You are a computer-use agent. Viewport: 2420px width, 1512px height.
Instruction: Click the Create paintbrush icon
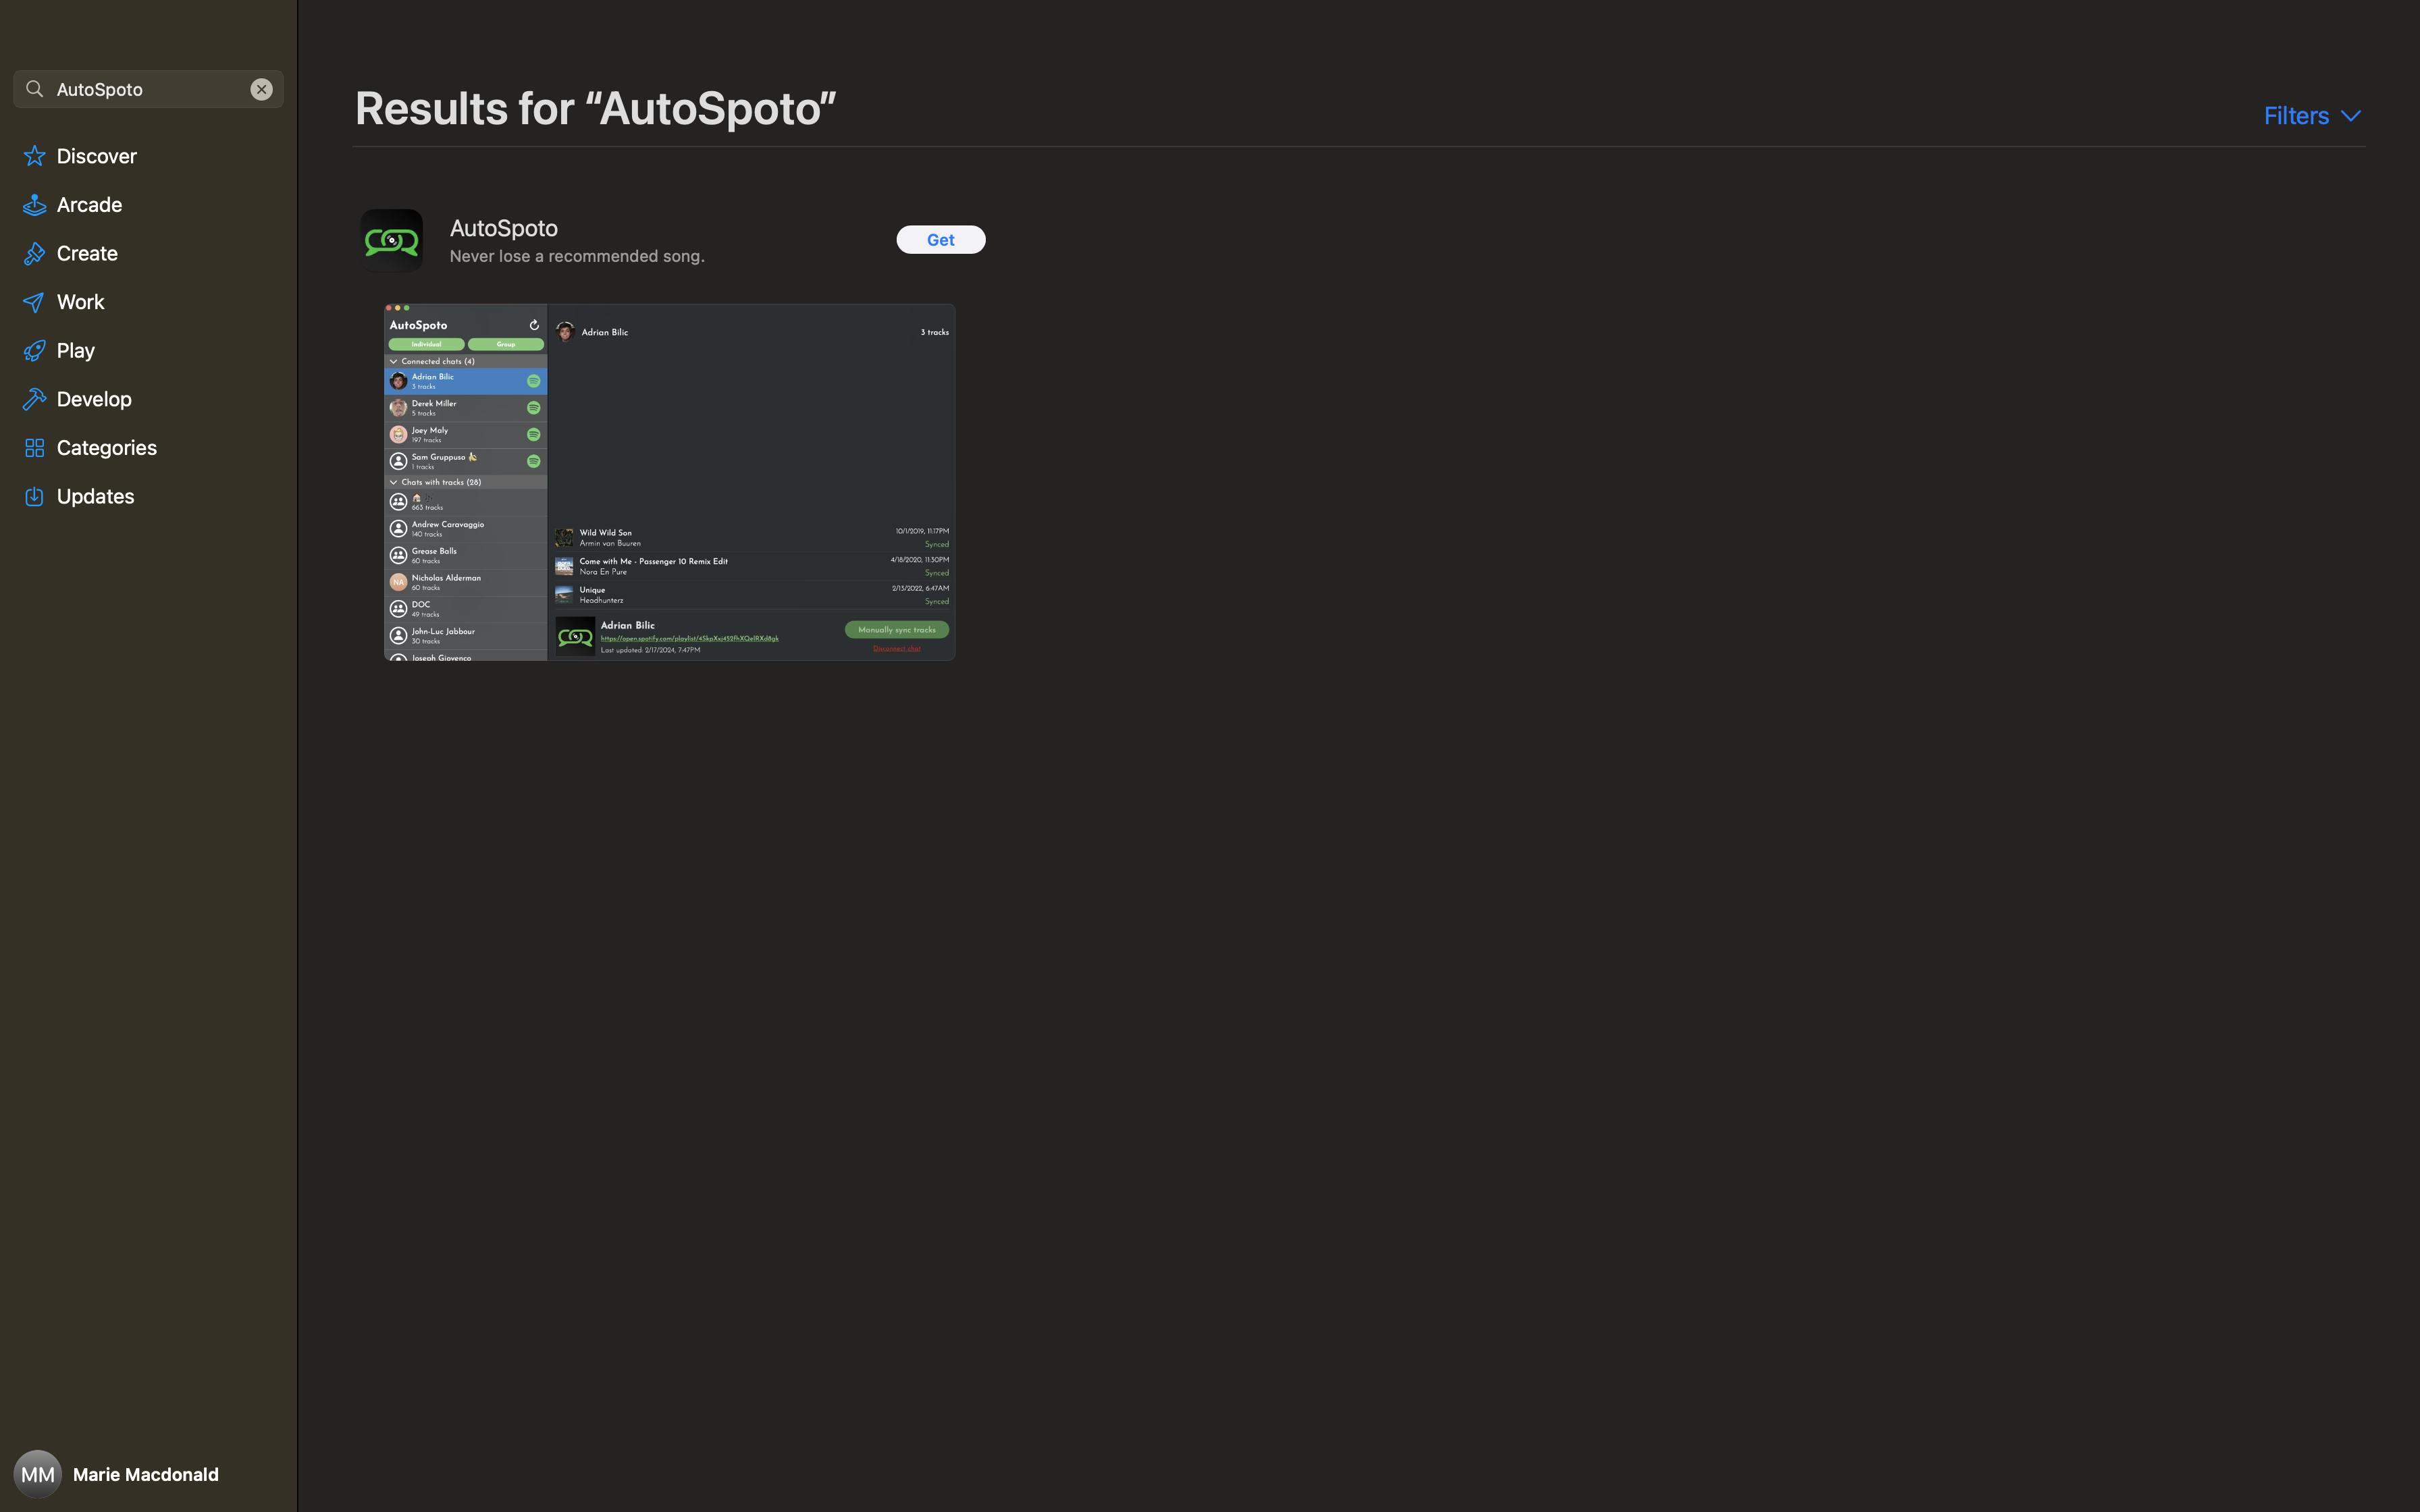[35, 253]
